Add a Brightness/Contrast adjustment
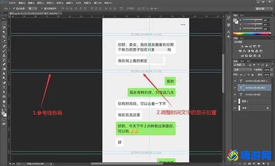The height and width of the screenshot is (166, 275). pyautogui.click(x=242, y=46)
